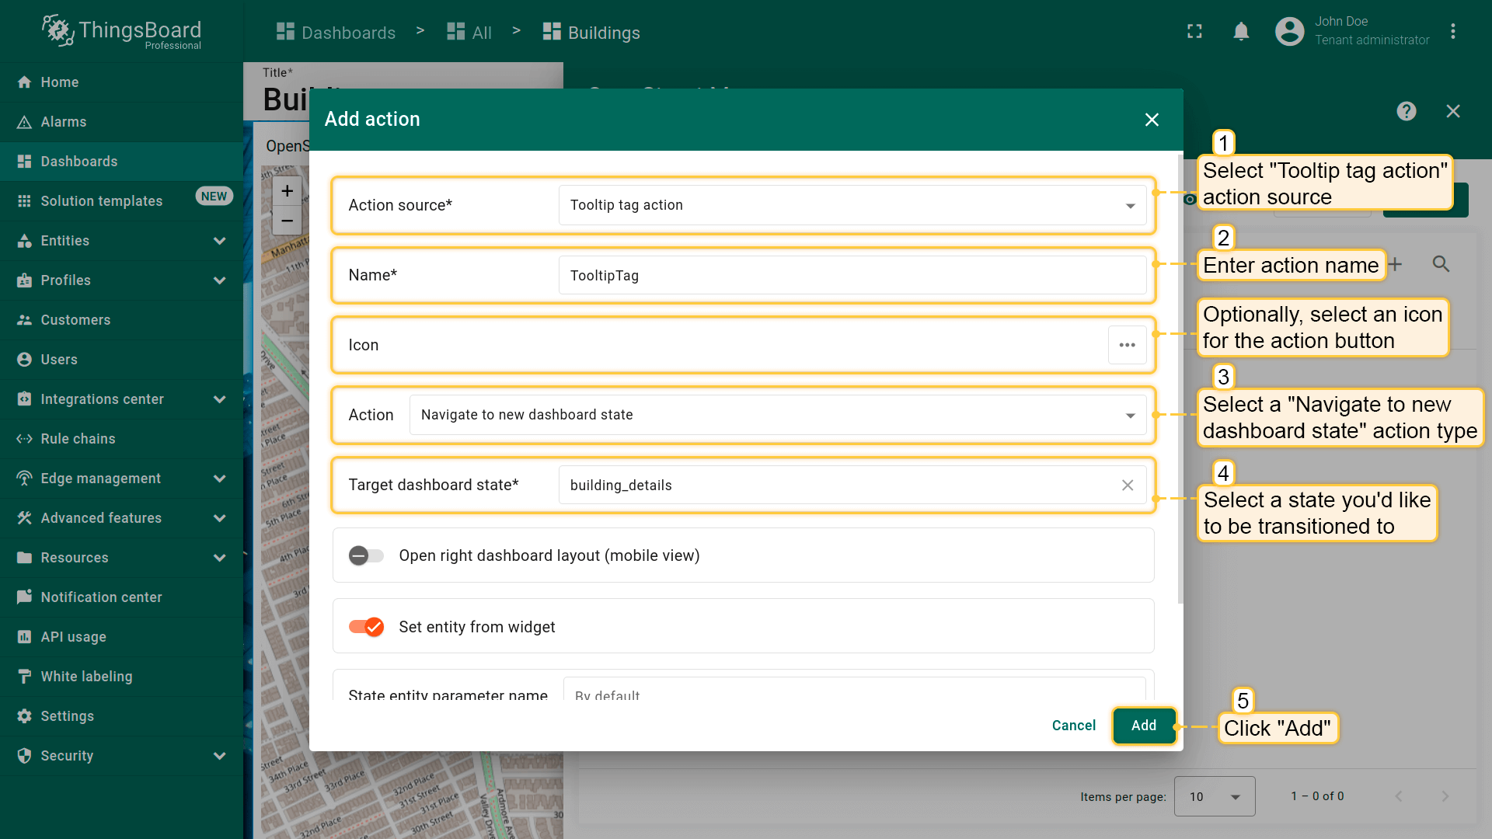Click the Name input field
Viewport: 1492px width, 839px height.
(x=852, y=276)
